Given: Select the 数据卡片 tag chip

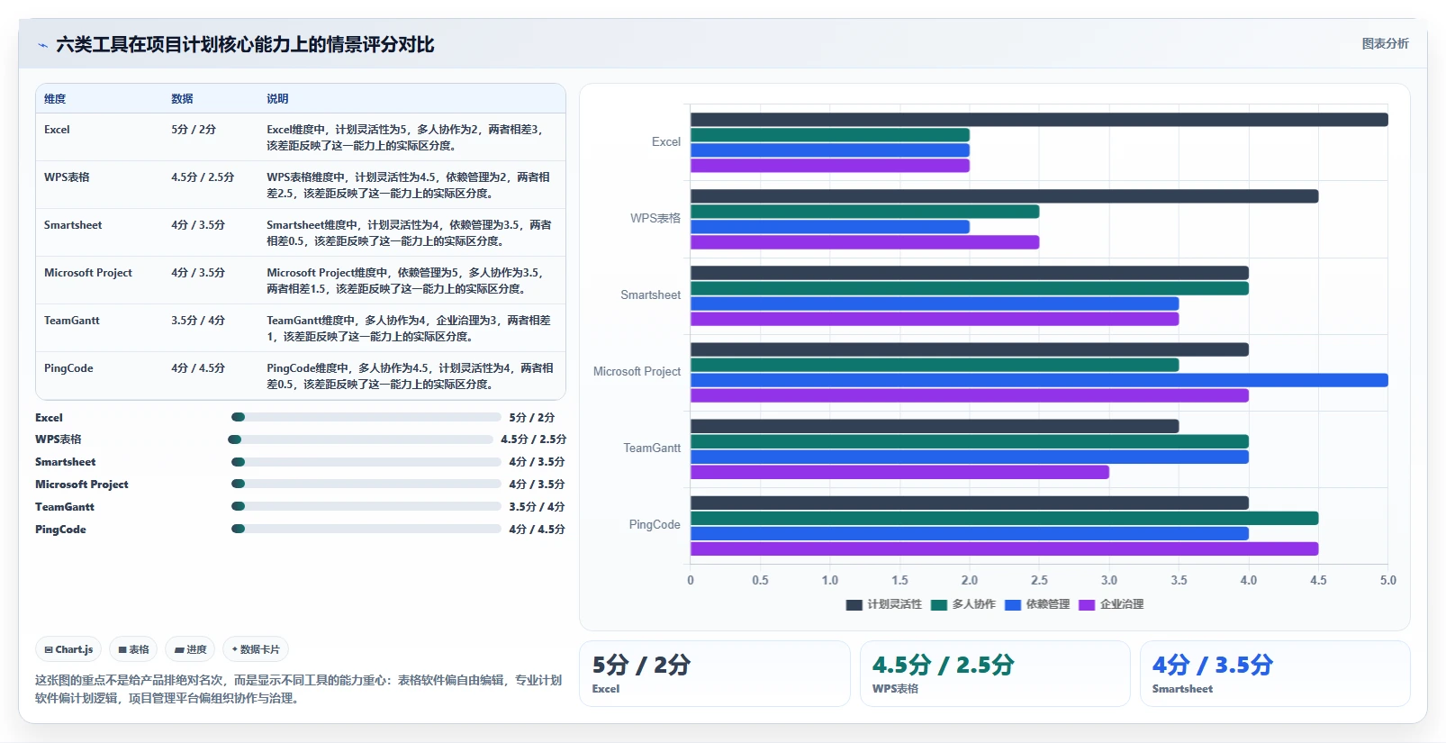Looking at the screenshot, I should [256, 649].
